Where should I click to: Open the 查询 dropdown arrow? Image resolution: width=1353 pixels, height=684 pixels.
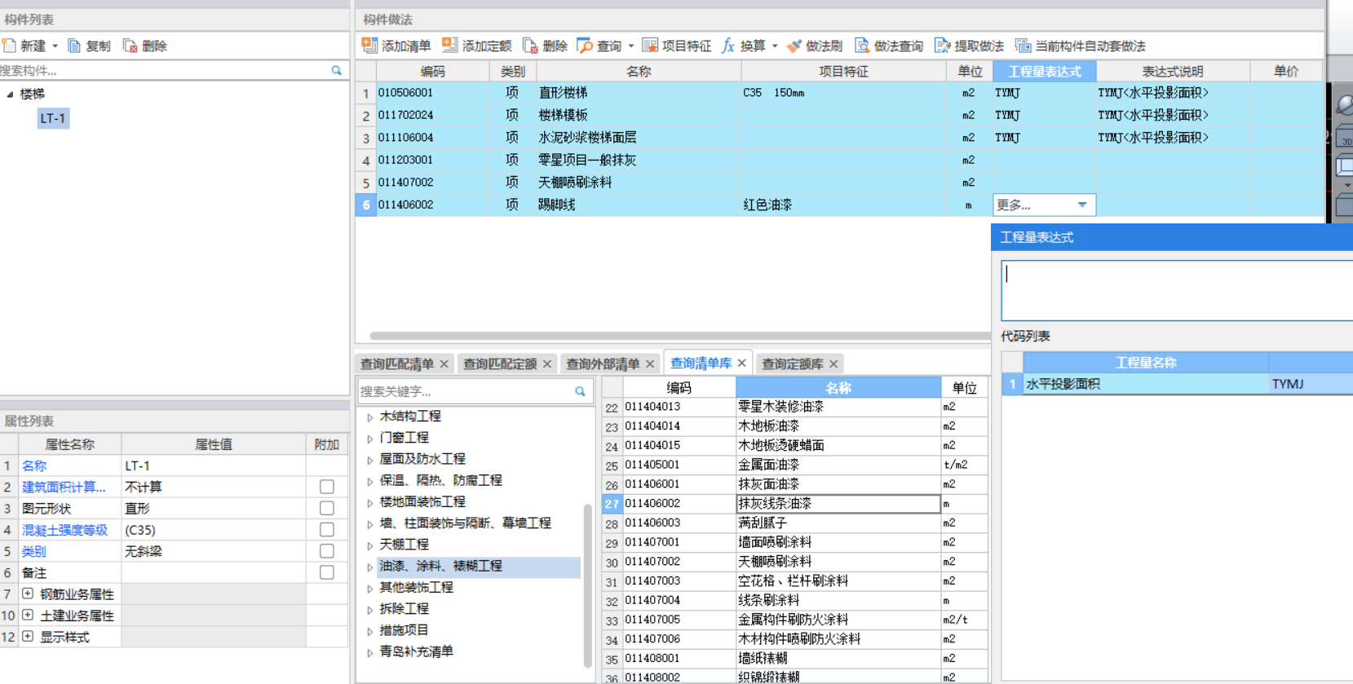(630, 46)
